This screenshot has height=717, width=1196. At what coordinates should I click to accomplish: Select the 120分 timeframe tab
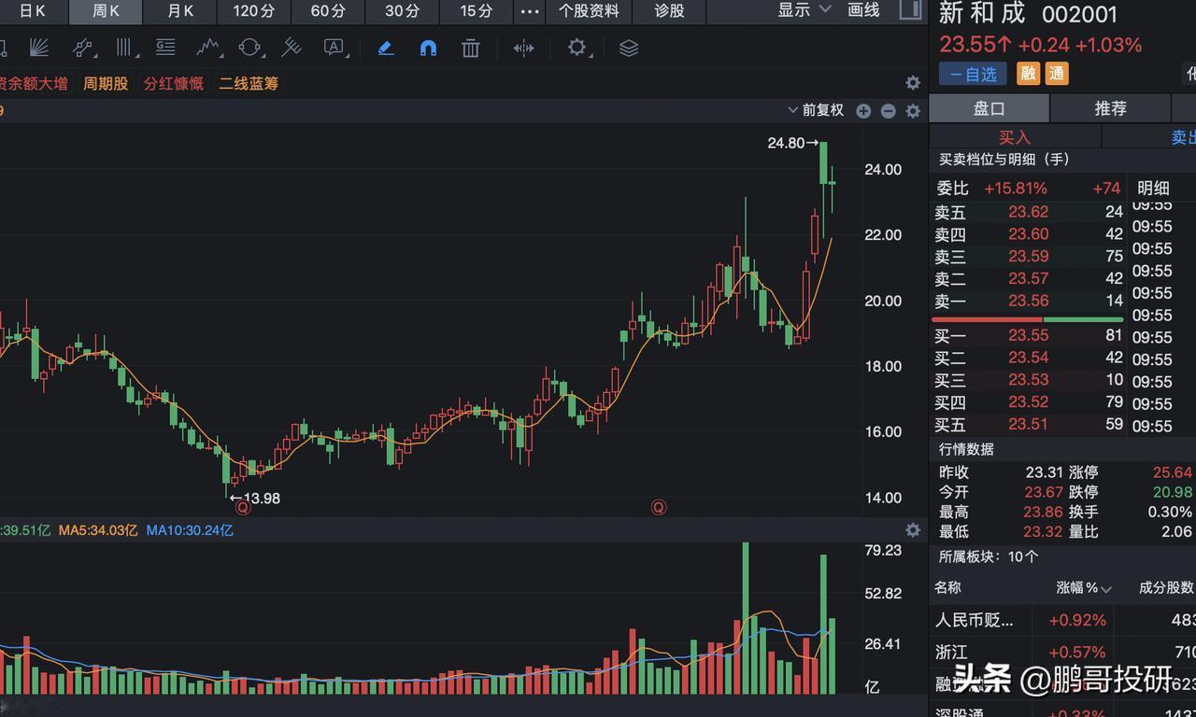(x=254, y=11)
